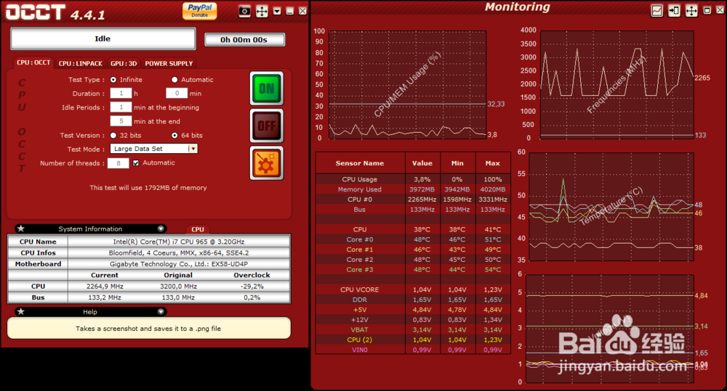Select the Bus sensor row
The width and height of the screenshot is (727, 391).
(x=413, y=209)
